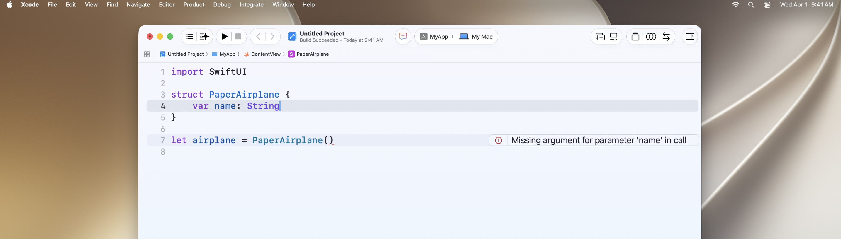Click the Wi-Fi status icon
The height and width of the screenshot is (239, 841).
[735, 5]
